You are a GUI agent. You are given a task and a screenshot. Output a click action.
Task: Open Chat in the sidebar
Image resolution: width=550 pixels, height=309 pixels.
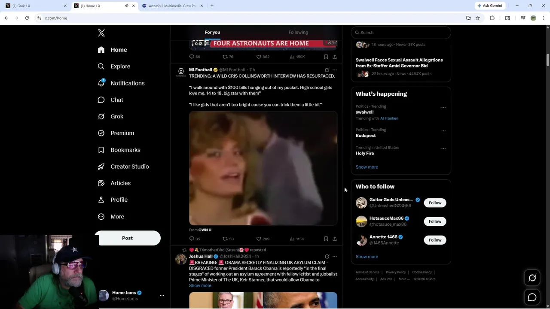110,100
